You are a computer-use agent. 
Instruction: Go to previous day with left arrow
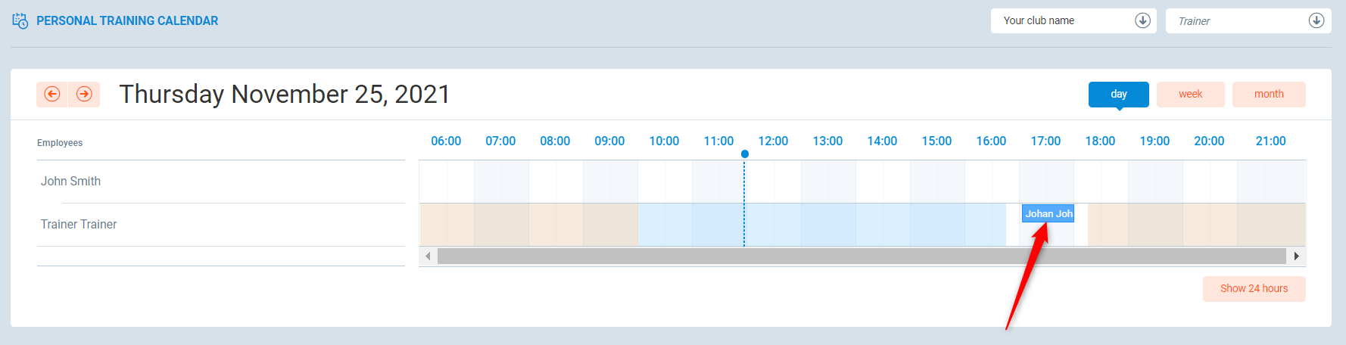pos(52,94)
